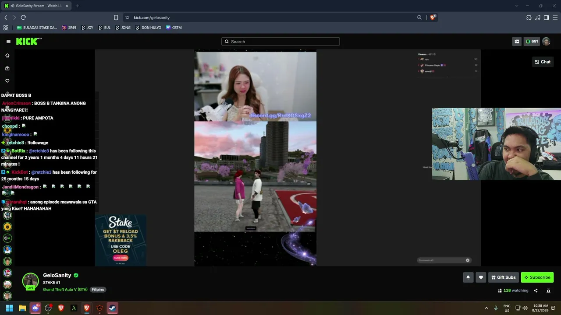Screen dimensions: 561x315
Task: Show hidden system tray icons
Action: pos(486,308)
